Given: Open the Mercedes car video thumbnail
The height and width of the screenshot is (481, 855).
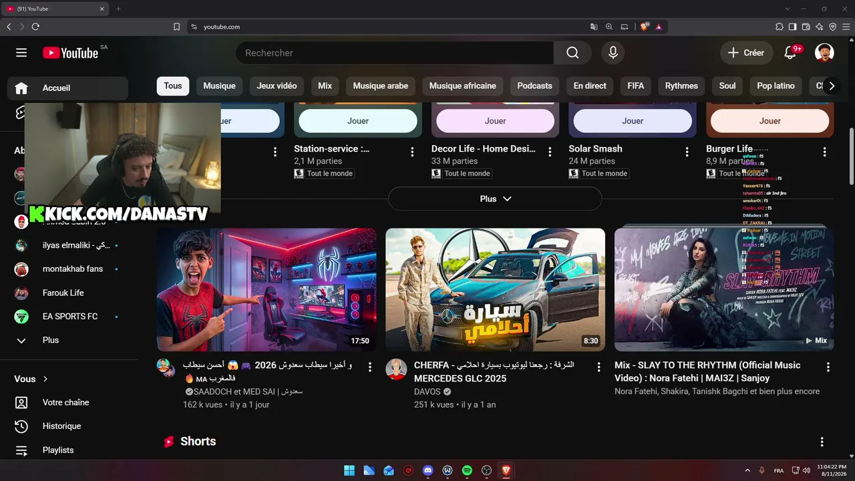Looking at the screenshot, I should click(495, 290).
